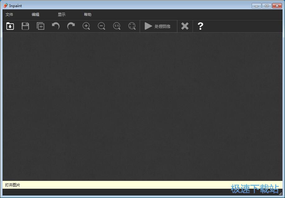285x198 pixels.
Task: Click the Inpaint app icon in the title bar
Action: coord(6,6)
